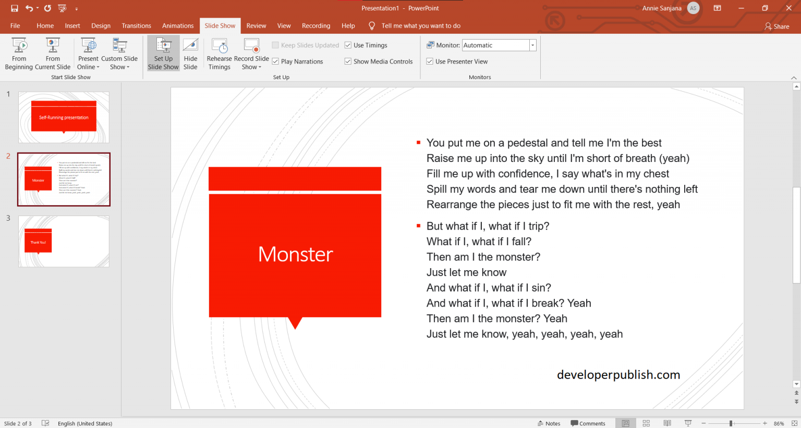Switch to the Transitions tab

[x=136, y=26]
